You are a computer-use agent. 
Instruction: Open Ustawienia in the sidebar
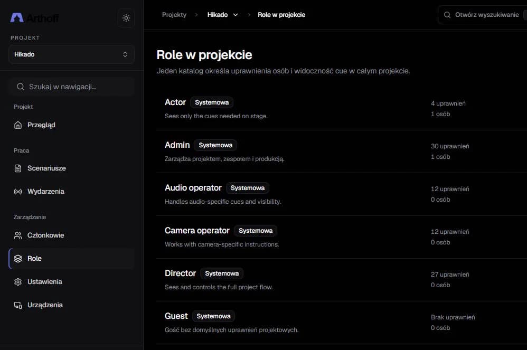72,282
